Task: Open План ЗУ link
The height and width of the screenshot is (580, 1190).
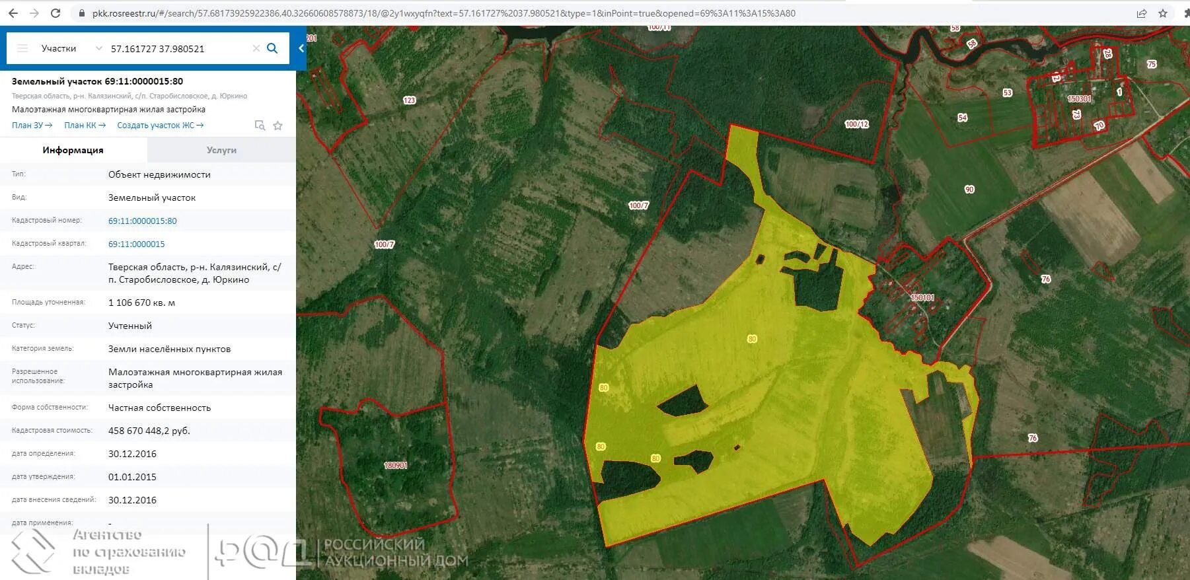Action: tap(32, 125)
